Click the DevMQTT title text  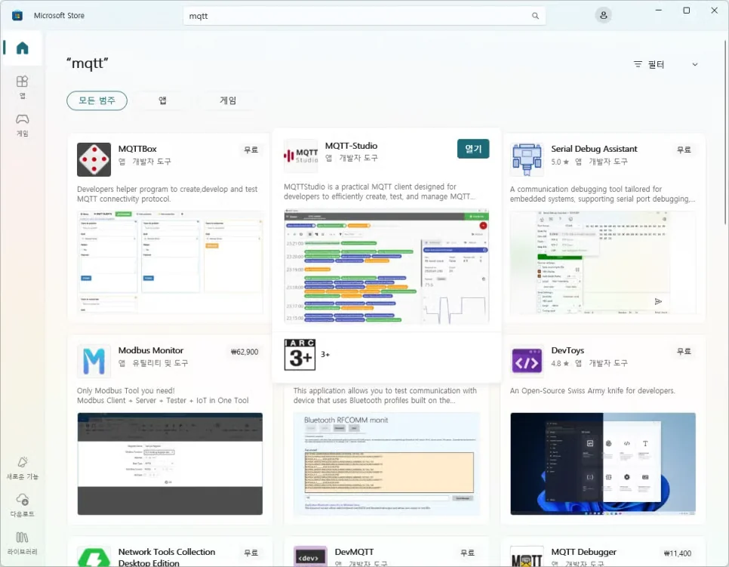pyautogui.click(x=354, y=552)
